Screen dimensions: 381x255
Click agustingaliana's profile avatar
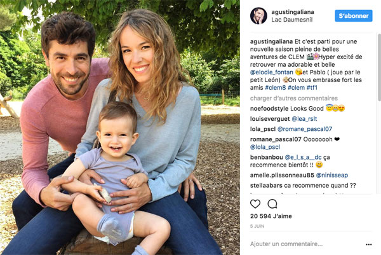click(x=258, y=16)
